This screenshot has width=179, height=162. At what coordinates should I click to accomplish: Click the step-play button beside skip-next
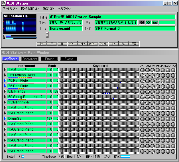click(x=113, y=44)
